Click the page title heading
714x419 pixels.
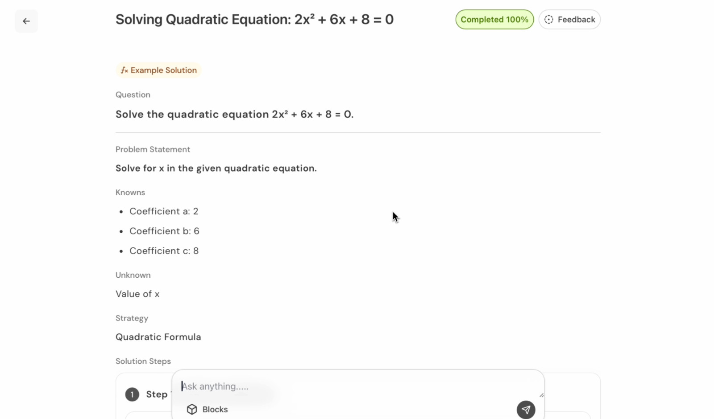254,20
